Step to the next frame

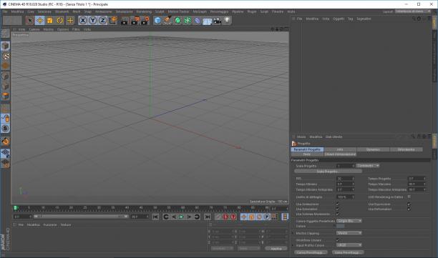click(x=189, y=217)
